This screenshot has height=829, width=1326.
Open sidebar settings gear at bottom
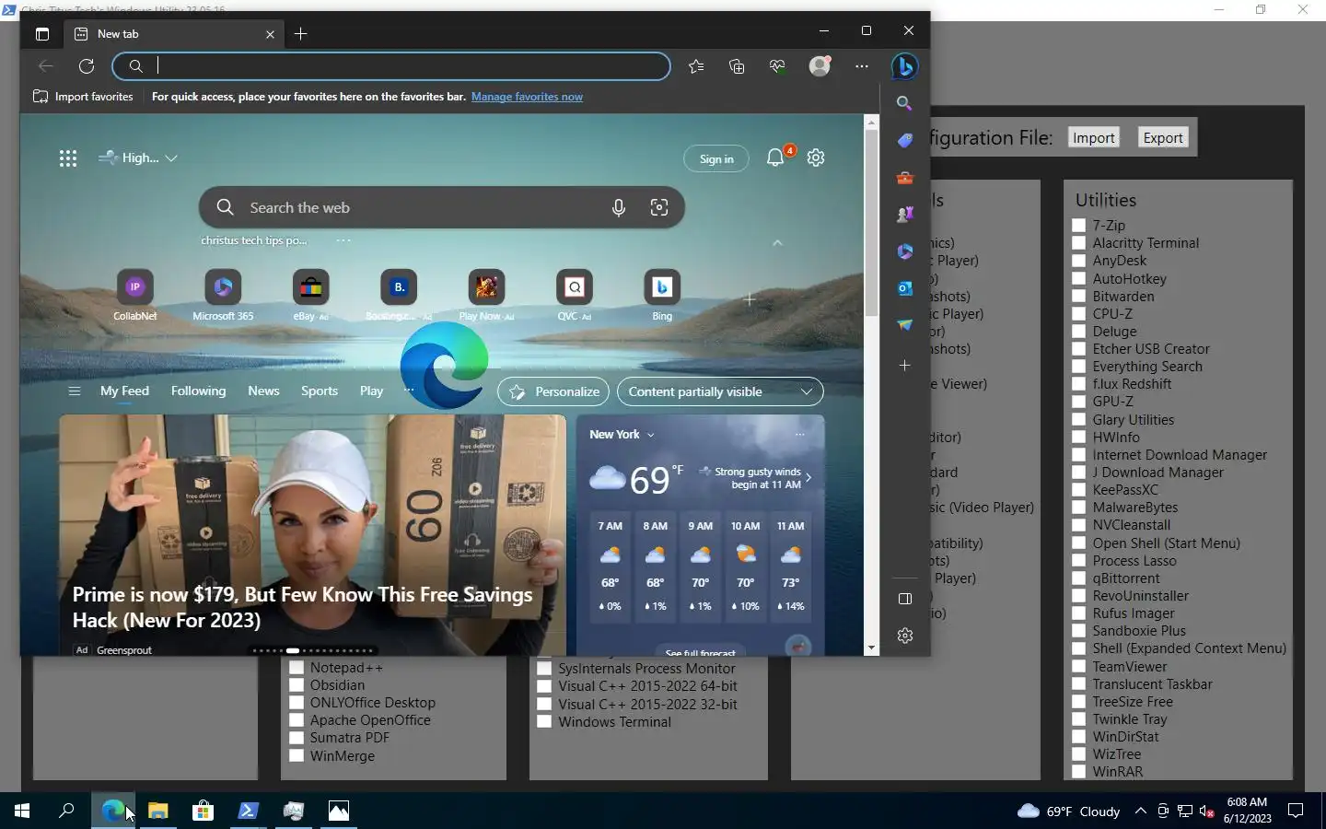pyautogui.click(x=905, y=636)
